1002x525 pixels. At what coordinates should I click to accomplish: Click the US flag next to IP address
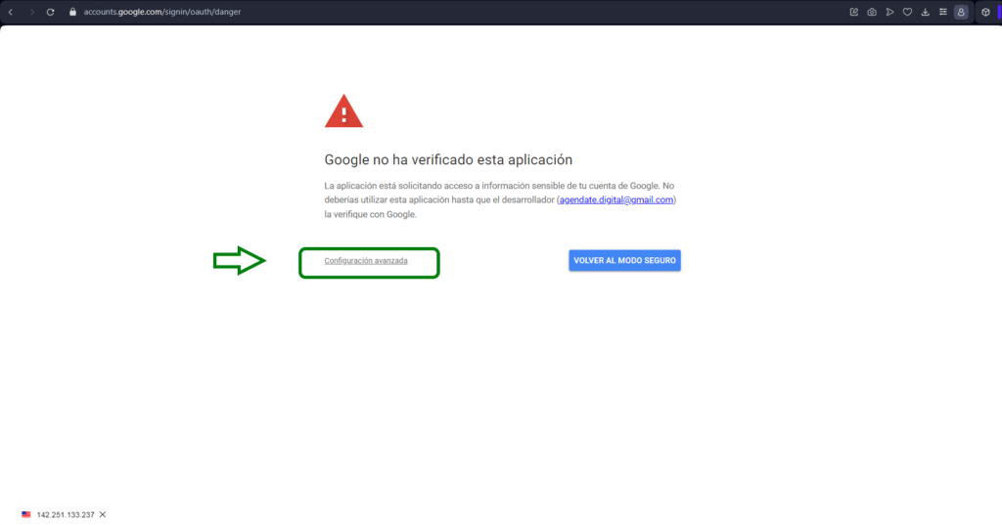click(x=26, y=514)
